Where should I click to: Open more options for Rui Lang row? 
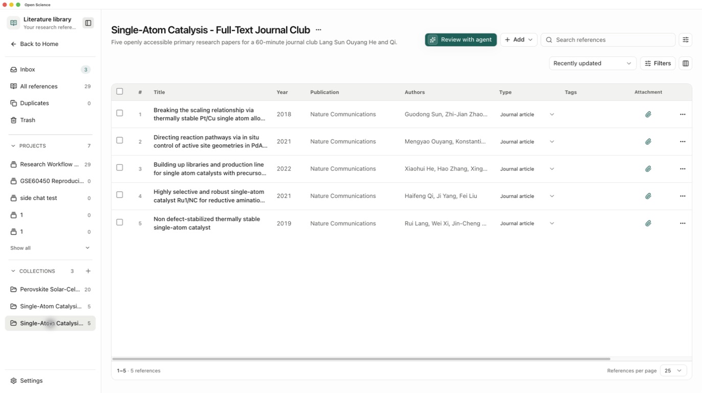click(x=683, y=224)
